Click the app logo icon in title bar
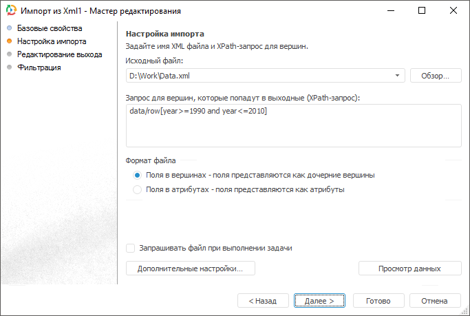Image resolution: width=470 pixels, height=316 pixels. coord(11,11)
